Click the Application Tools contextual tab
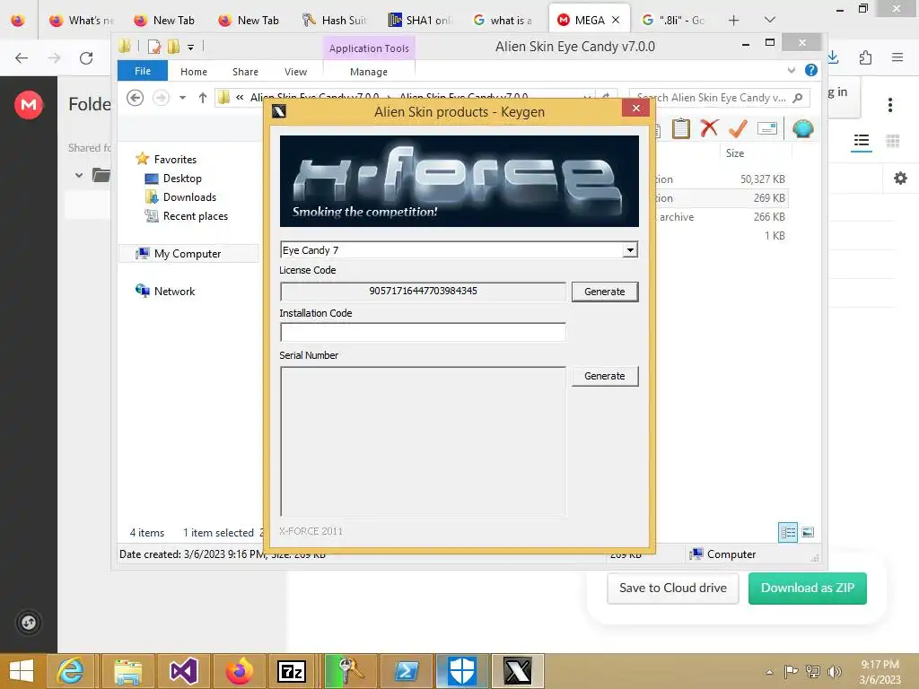919x689 pixels. point(369,48)
